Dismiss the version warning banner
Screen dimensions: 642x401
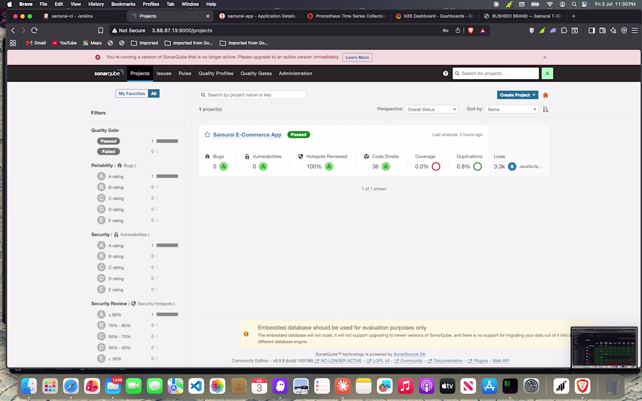[545, 57]
